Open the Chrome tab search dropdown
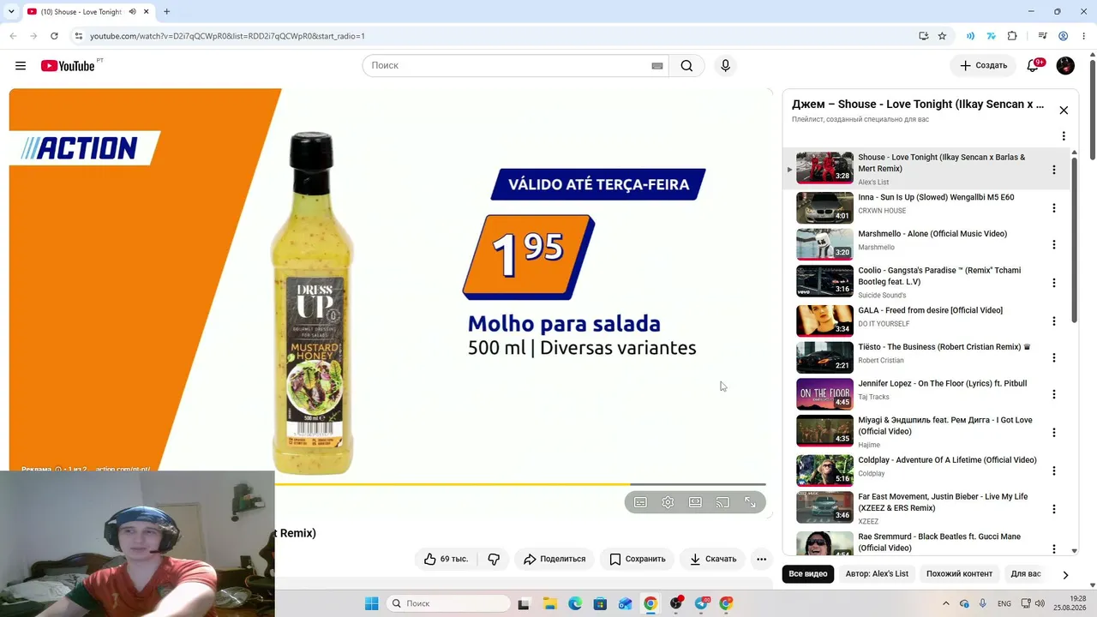1097x617 pixels. 11,12
